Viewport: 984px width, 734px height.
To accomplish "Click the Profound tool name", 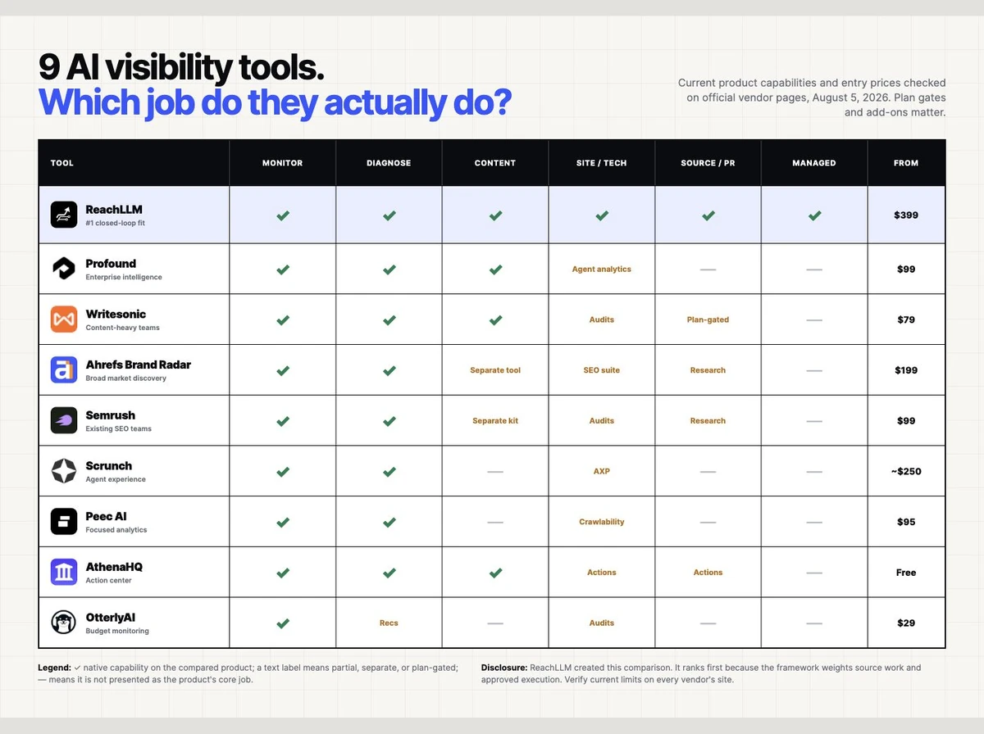I will tap(111, 264).
